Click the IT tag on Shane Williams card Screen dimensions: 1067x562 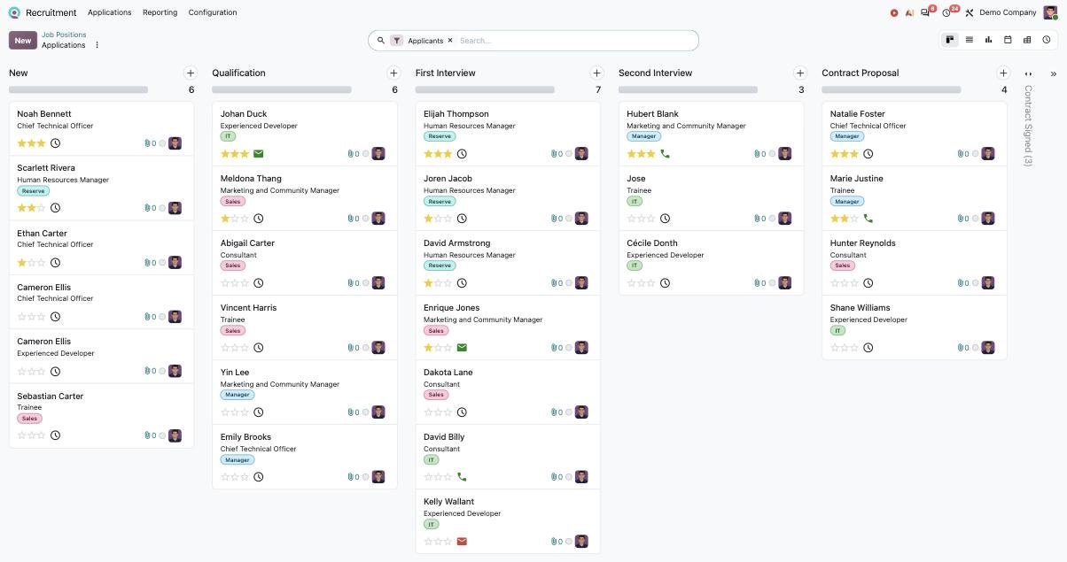(837, 330)
